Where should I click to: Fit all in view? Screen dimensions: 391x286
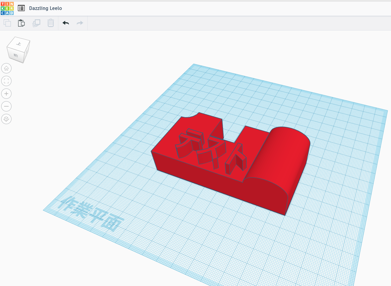click(x=6, y=81)
